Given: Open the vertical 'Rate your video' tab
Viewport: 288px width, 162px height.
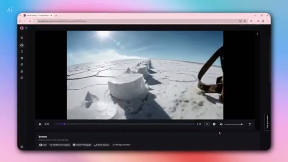Looking at the screenshot, I should (x=267, y=122).
